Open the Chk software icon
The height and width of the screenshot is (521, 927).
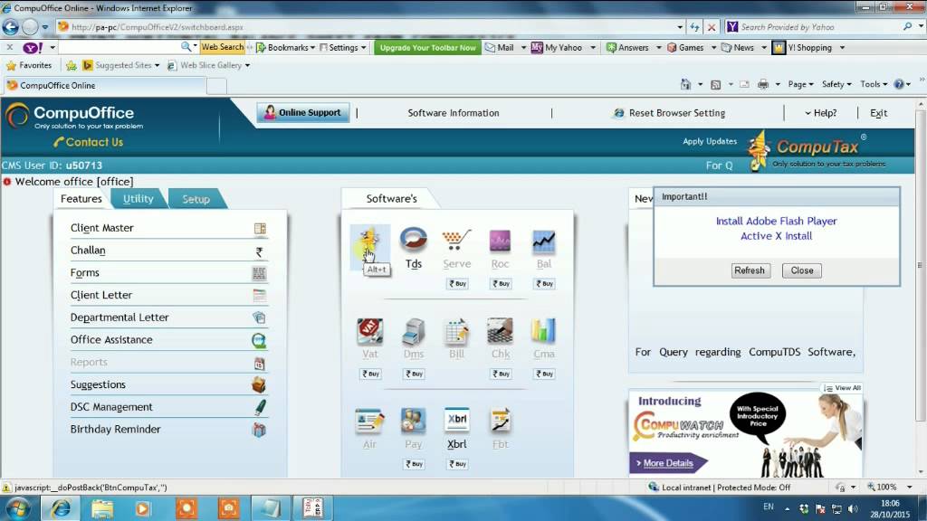tap(500, 331)
